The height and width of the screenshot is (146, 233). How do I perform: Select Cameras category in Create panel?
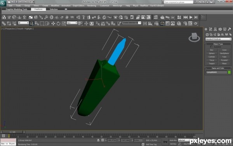pos(219,35)
